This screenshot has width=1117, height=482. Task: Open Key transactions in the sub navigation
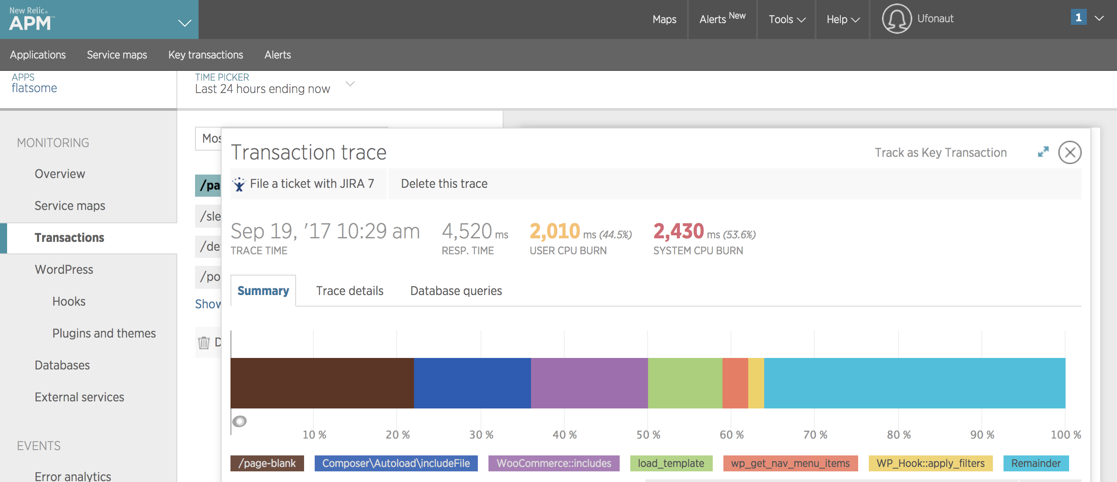click(206, 54)
